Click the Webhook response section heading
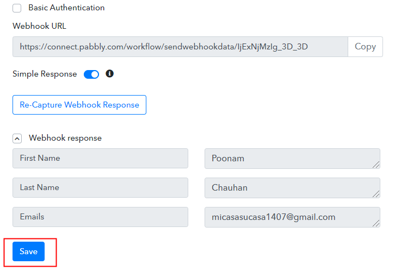Image resolution: width=395 pixels, height=271 pixels. point(65,138)
